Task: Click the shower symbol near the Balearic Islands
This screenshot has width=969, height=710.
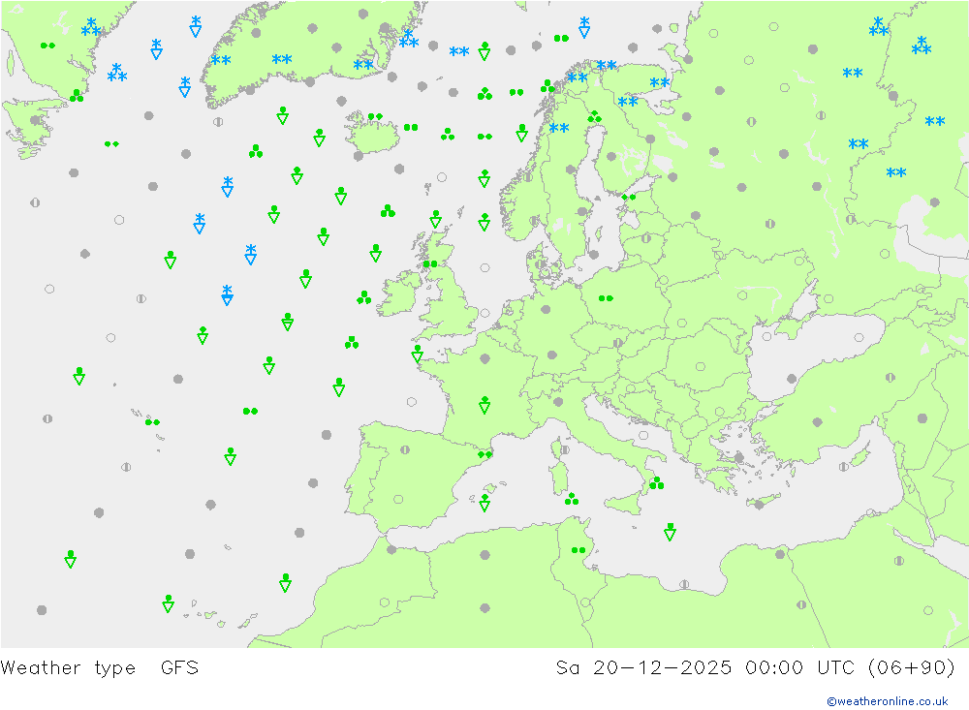Action: (484, 503)
